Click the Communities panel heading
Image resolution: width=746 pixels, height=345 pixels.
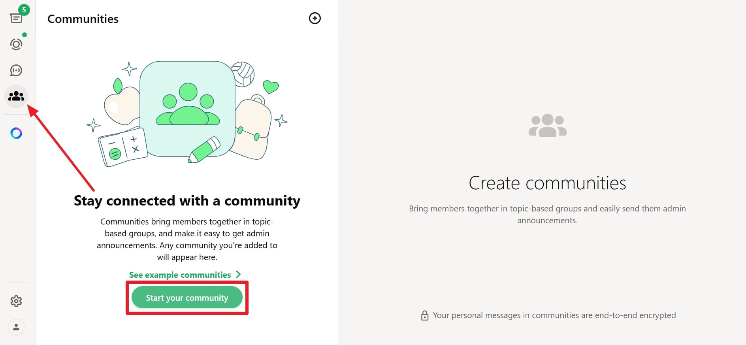(83, 19)
